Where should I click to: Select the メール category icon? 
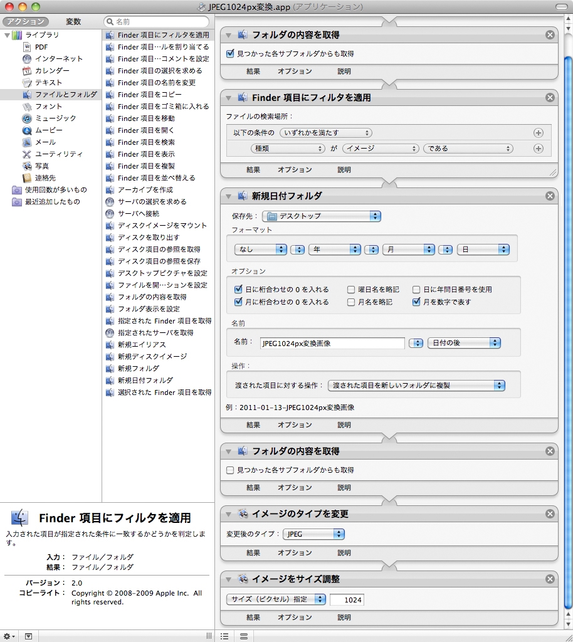[x=27, y=142]
